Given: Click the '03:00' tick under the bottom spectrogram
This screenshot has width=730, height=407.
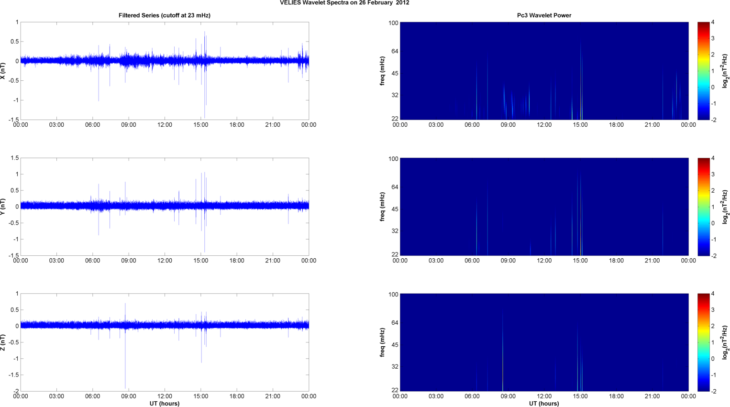Looking at the screenshot, I should [436, 396].
